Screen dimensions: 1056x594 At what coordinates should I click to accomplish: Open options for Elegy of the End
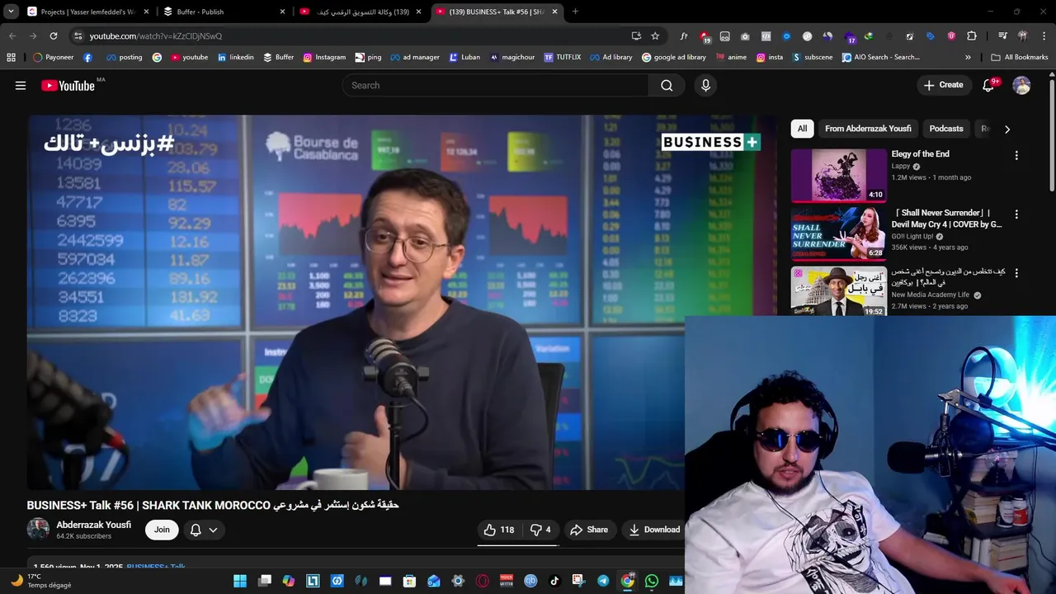(1016, 155)
